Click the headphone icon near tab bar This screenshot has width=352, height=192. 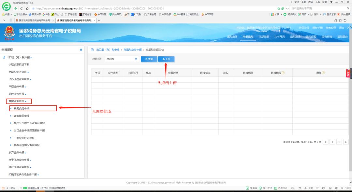pos(336,21)
